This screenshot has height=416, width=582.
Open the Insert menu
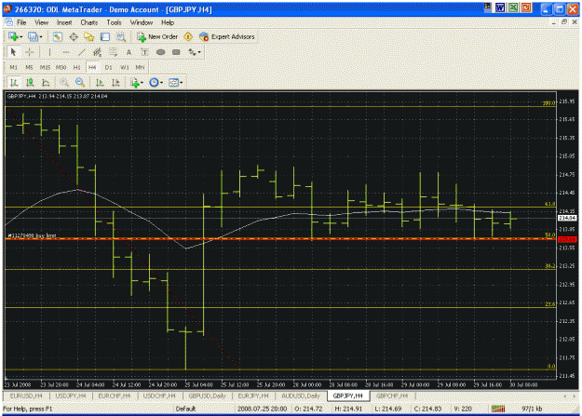64,22
